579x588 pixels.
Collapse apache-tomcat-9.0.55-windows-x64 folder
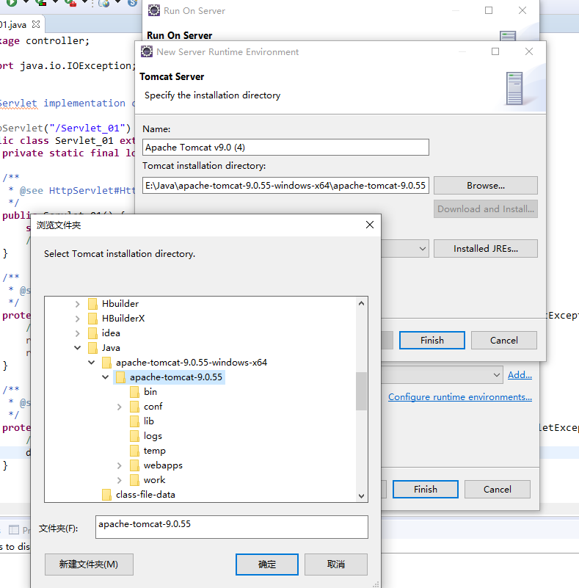pos(92,362)
